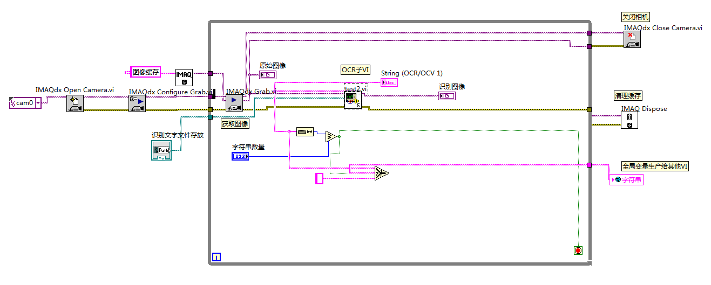Click the Select function triangle node

[381, 173]
